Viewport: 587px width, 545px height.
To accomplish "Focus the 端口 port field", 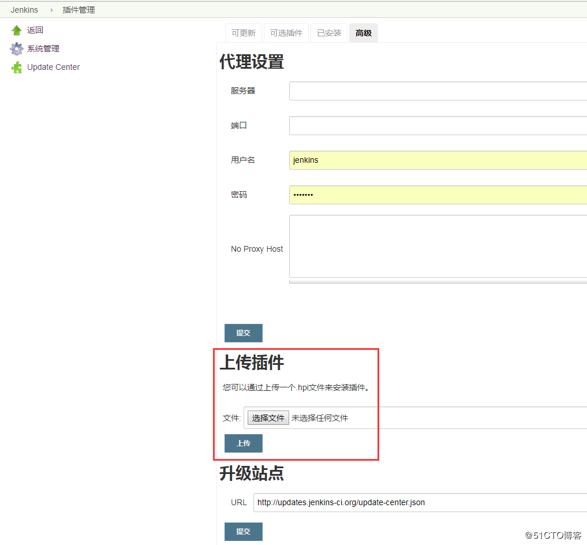I will 438,125.
